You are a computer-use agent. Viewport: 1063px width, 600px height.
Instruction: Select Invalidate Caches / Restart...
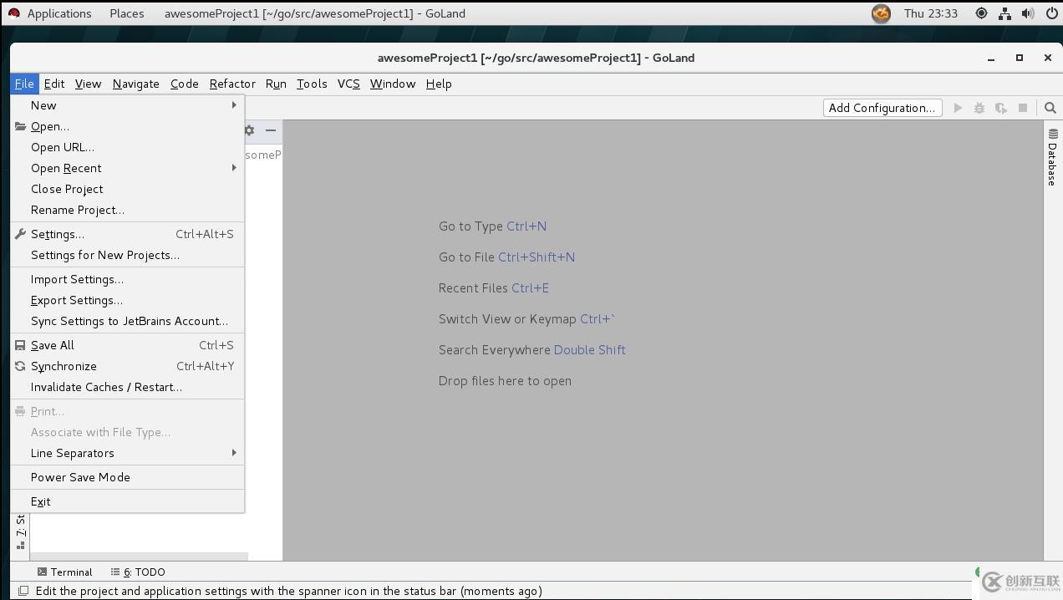128,387
